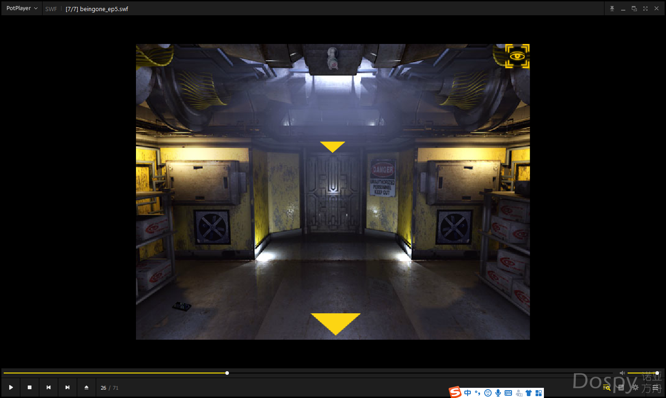Open Sogou toolbox grid icon
666x398 pixels.
click(538, 393)
